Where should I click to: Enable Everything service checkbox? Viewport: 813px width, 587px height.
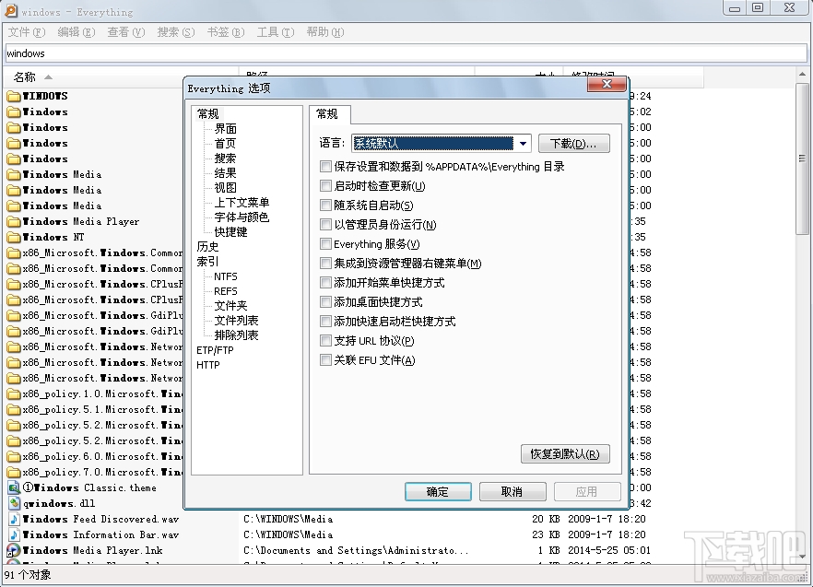[325, 243]
